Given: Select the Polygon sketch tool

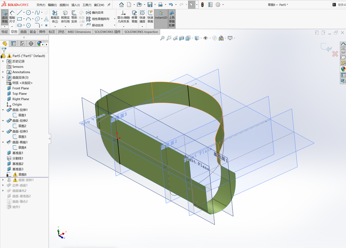Looking at the screenshot, I should click(28, 25).
